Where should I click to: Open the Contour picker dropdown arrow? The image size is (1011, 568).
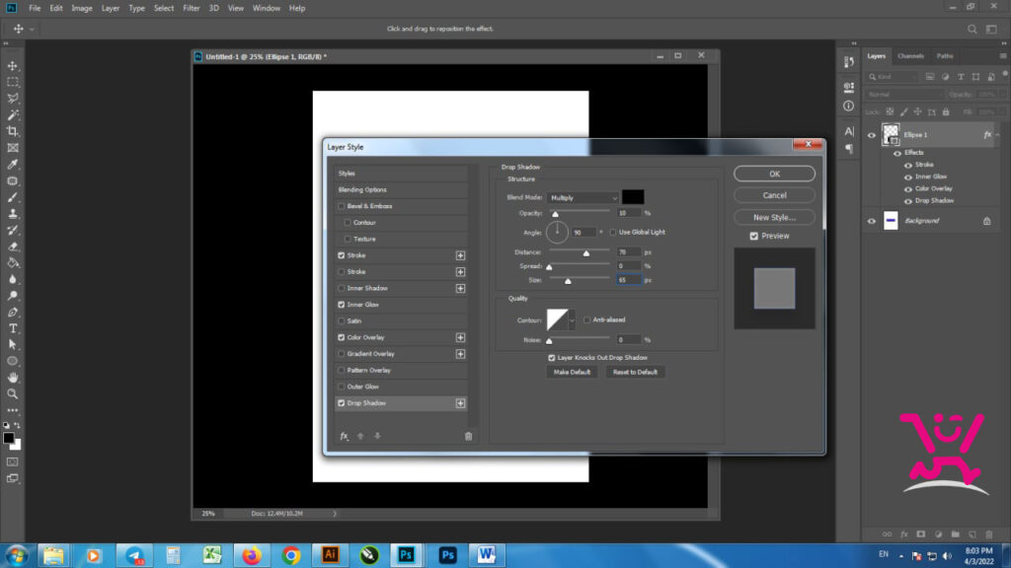pos(572,320)
